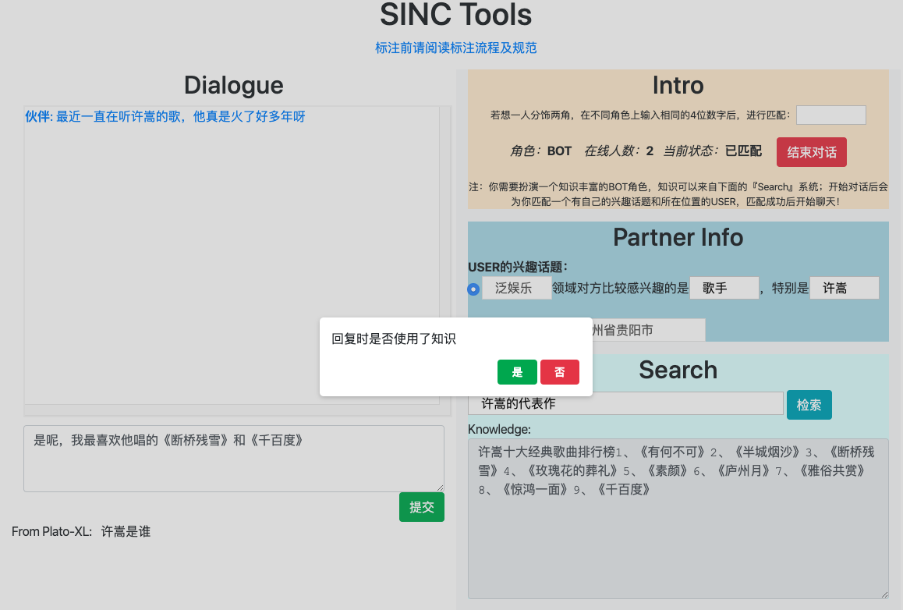Click the 4-digit match code input field
This screenshot has height=610, width=903.
830,115
